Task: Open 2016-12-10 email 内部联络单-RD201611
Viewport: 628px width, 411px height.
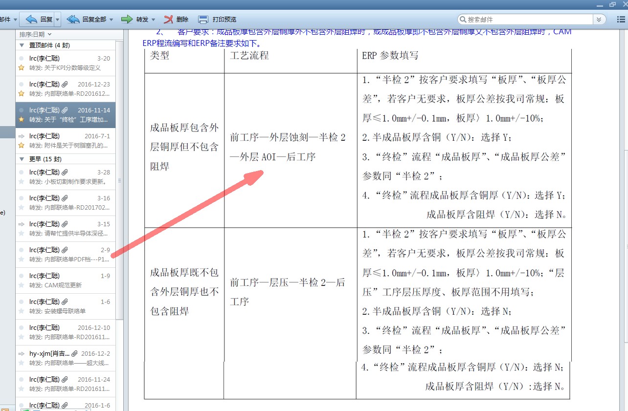Action: [x=66, y=332]
